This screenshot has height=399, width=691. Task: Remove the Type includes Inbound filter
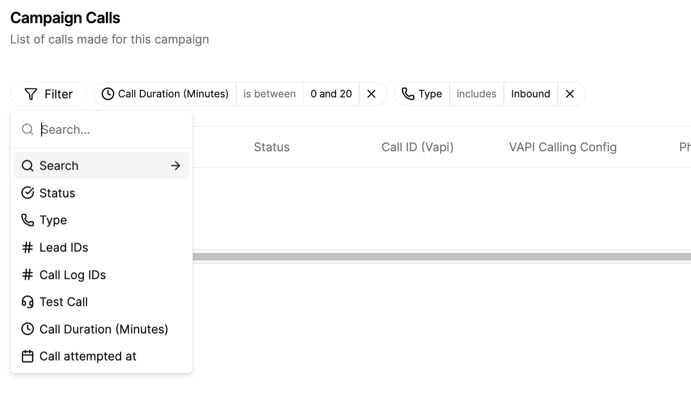[x=570, y=94]
